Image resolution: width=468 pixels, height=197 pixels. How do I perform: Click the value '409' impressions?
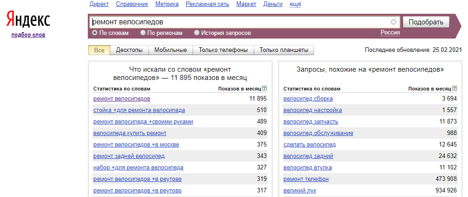pos(262,133)
